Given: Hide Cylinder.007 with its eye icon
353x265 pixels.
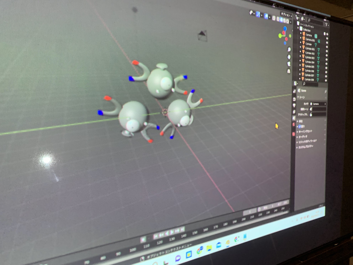Looking at the screenshot, I should [326, 76].
